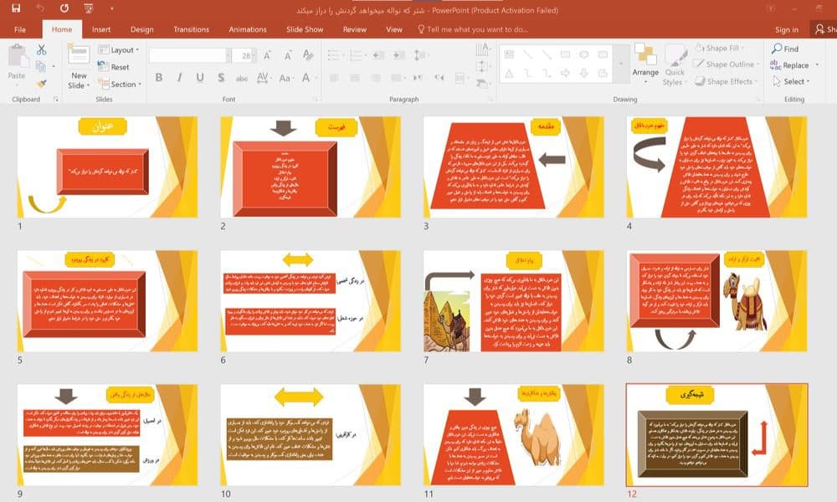Switch to the Insert tab
The width and height of the screenshot is (837, 502).
[101, 29]
